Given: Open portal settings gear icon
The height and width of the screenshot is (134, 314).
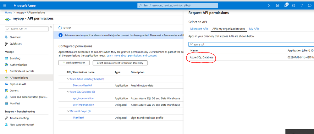Looking at the screenshot, I should coord(294,6).
